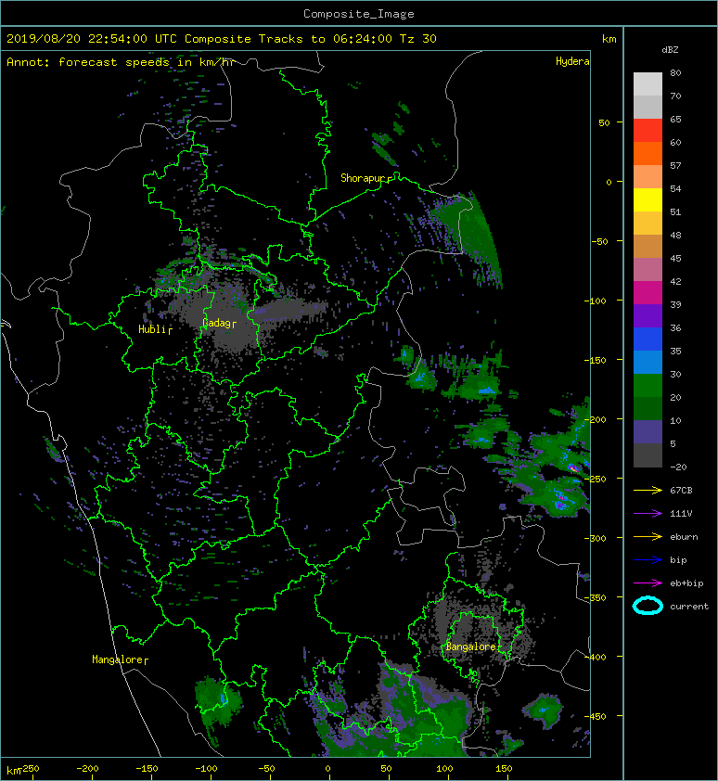Click the Hubli city label
718x781 pixels.
tap(152, 329)
